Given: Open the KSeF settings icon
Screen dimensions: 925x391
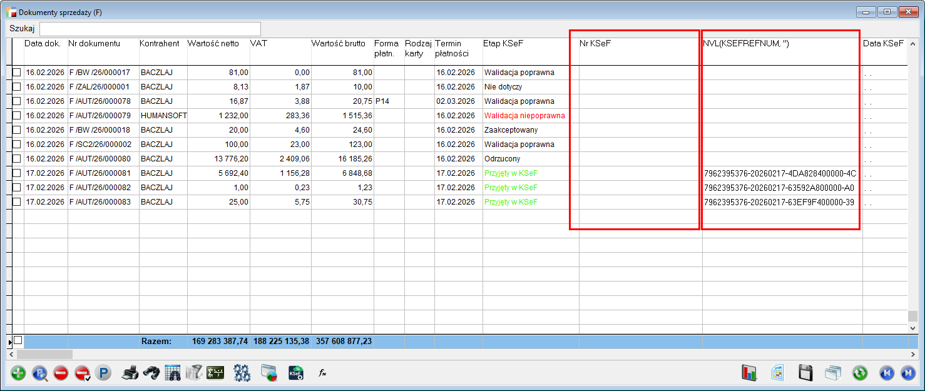Looking at the screenshot, I should (x=296, y=373).
